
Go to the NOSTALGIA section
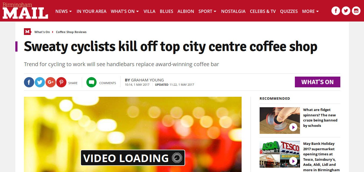click(233, 11)
